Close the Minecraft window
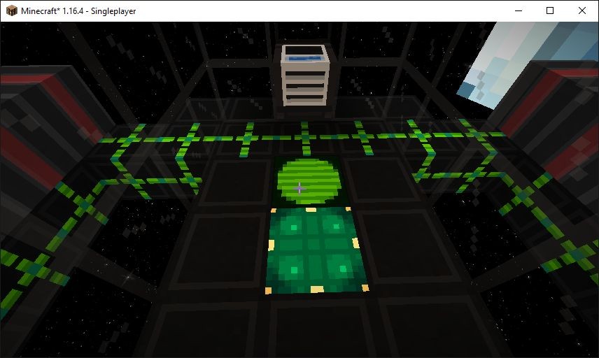This screenshot has height=358, width=599. pyautogui.click(x=582, y=10)
